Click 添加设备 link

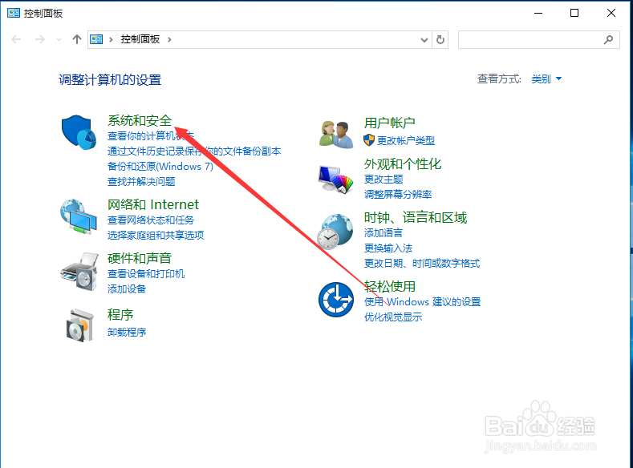coord(127,289)
